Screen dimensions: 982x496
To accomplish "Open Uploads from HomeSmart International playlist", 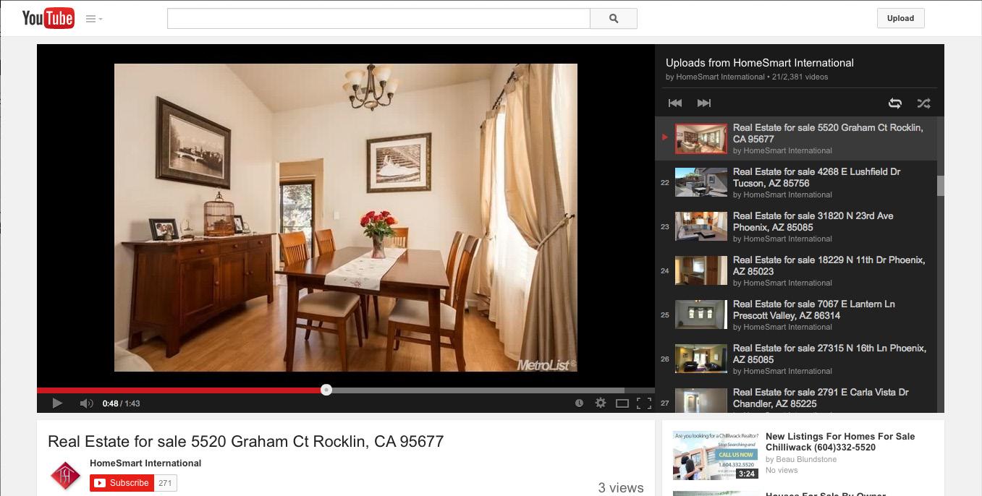I will point(760,63).
